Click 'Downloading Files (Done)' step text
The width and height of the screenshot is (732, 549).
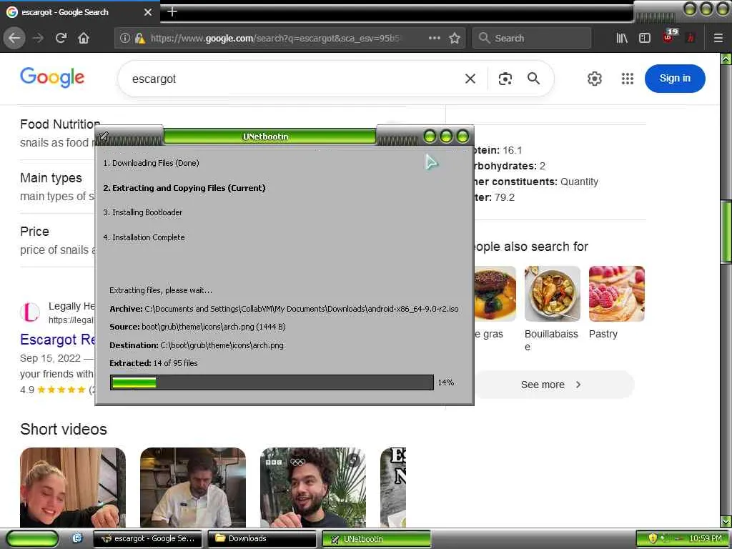(x=152, y=163)
